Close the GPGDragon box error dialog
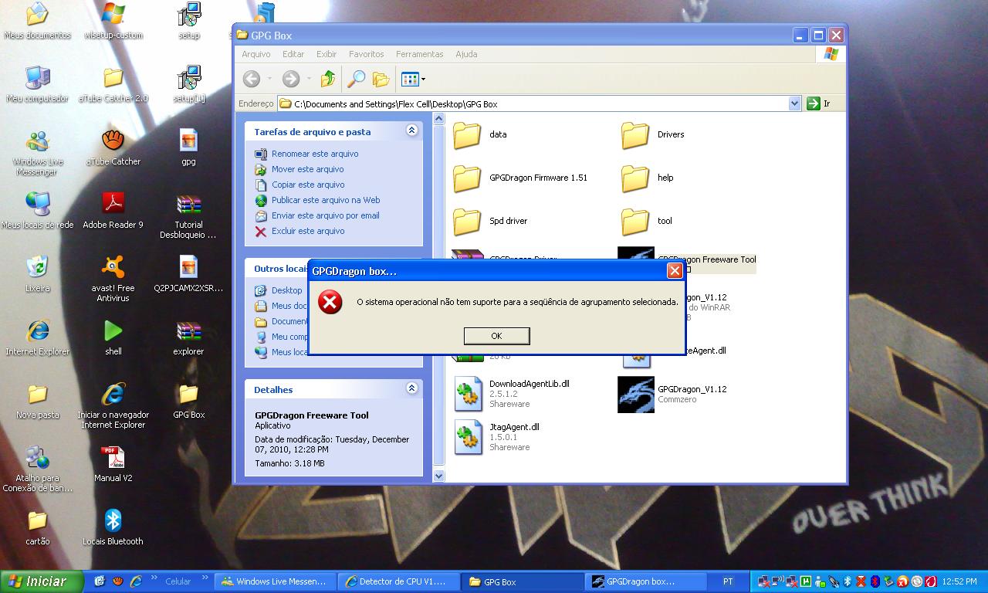Image resolution: width=988 pixels, height=593 pixels. pyautogui.click(x=674, y=271)
